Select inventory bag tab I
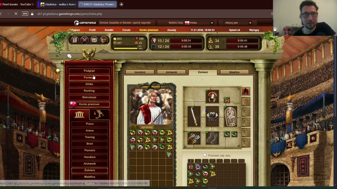The width and height of the screenshot is (337, 189). click(191, 161)
